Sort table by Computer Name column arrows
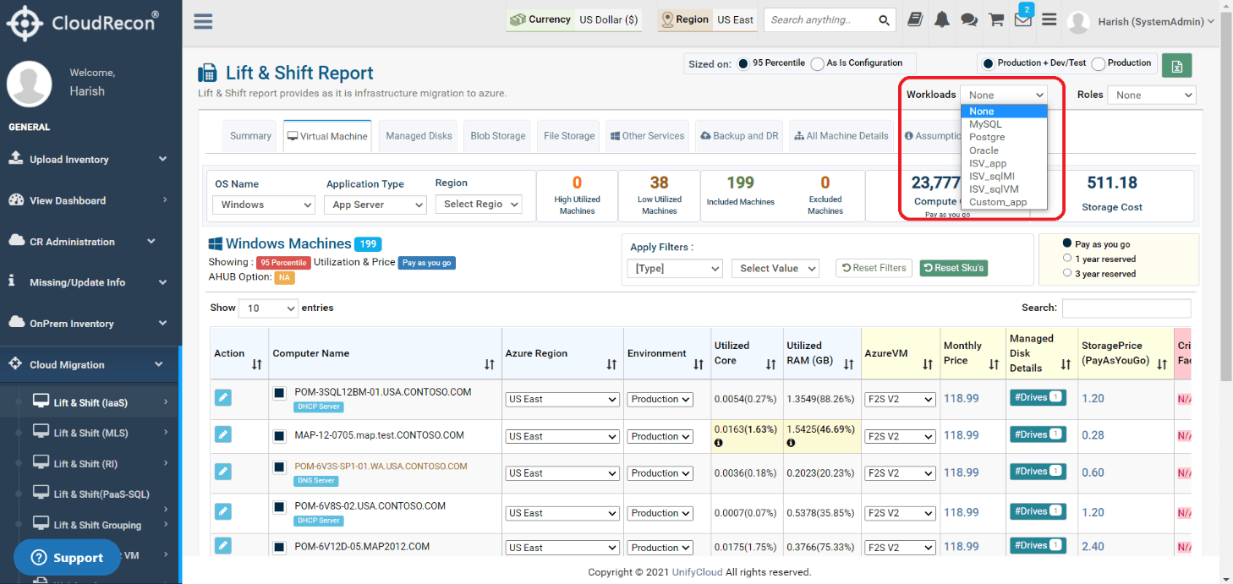This screenshot has width=1233, height=584. point(490,364)
